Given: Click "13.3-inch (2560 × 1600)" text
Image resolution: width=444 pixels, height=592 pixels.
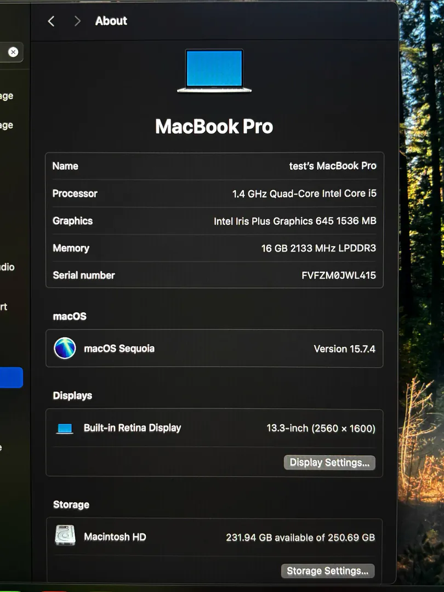Looking at the screenshot, I should tap(321, 428).
